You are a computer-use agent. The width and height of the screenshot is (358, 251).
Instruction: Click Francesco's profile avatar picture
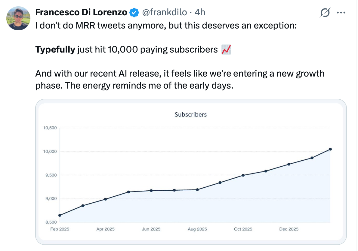click(18, 18)
